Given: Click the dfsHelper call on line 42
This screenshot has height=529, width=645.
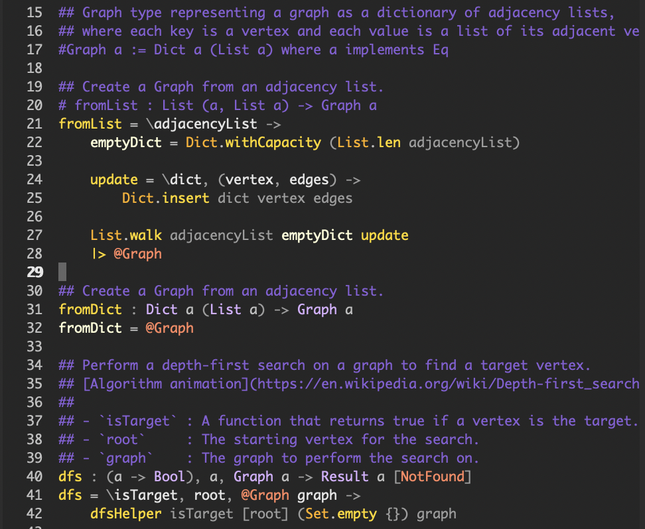Looking at the screenshot, I should (126, 514).
